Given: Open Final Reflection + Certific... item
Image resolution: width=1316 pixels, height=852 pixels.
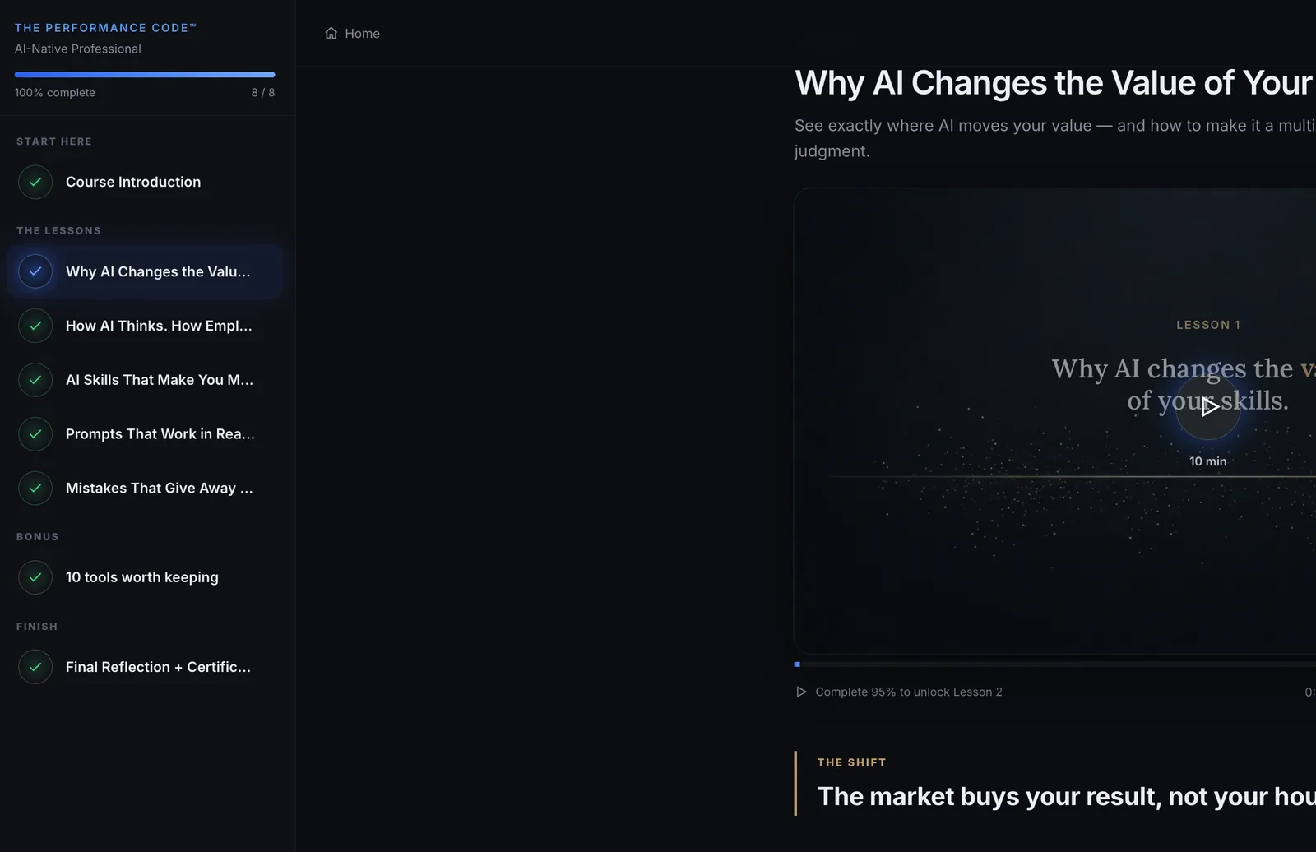Looking at the screenshot, I should point(145,667).
